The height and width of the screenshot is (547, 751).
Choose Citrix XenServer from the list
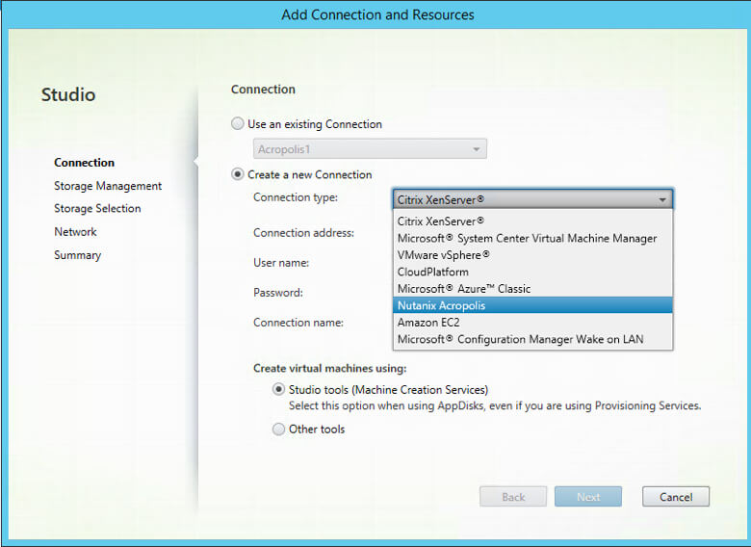441,221
